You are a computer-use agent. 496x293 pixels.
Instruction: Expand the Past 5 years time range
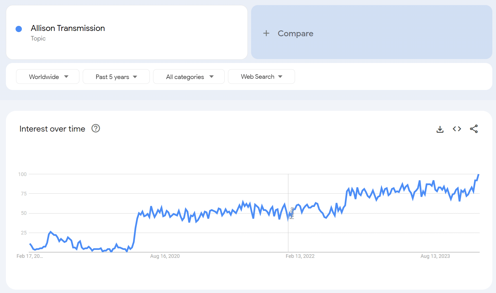(116, 77)
